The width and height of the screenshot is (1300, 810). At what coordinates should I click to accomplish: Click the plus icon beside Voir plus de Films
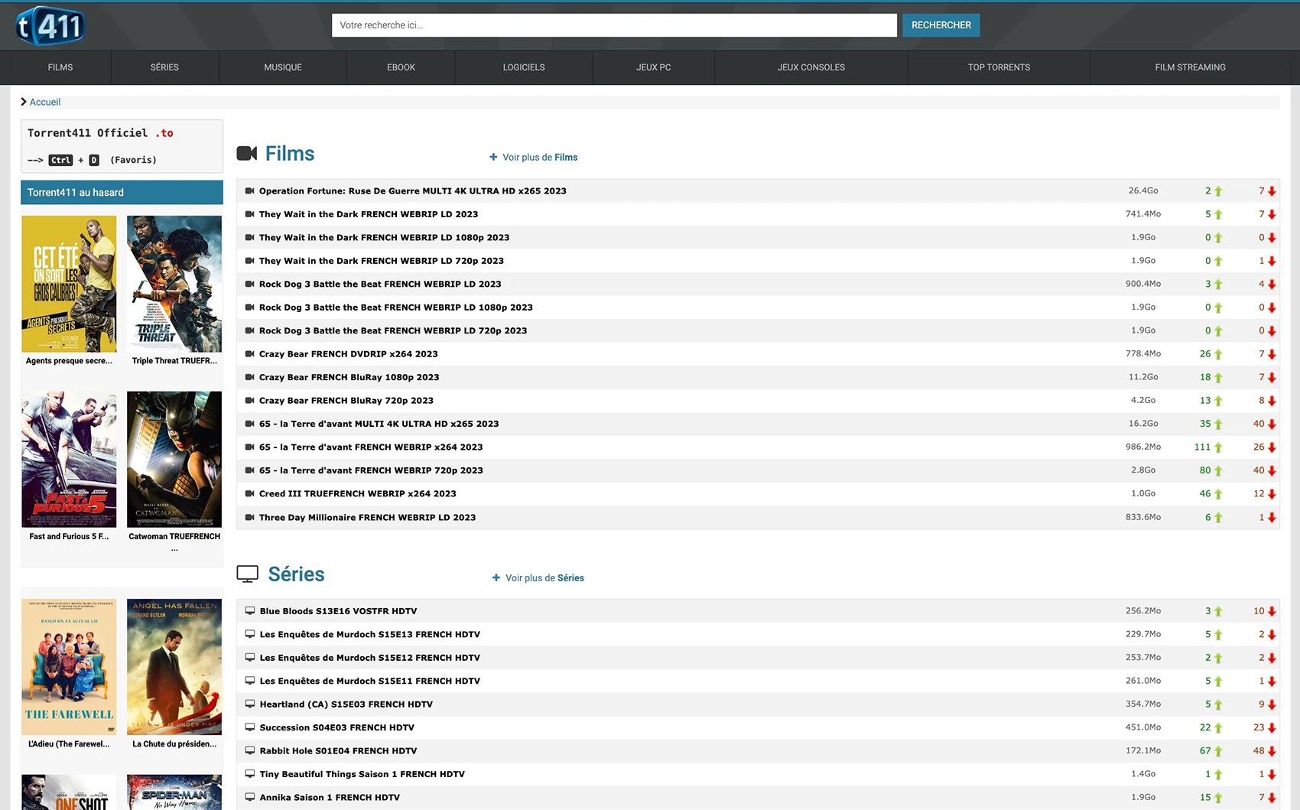click(x=493, y=157)
